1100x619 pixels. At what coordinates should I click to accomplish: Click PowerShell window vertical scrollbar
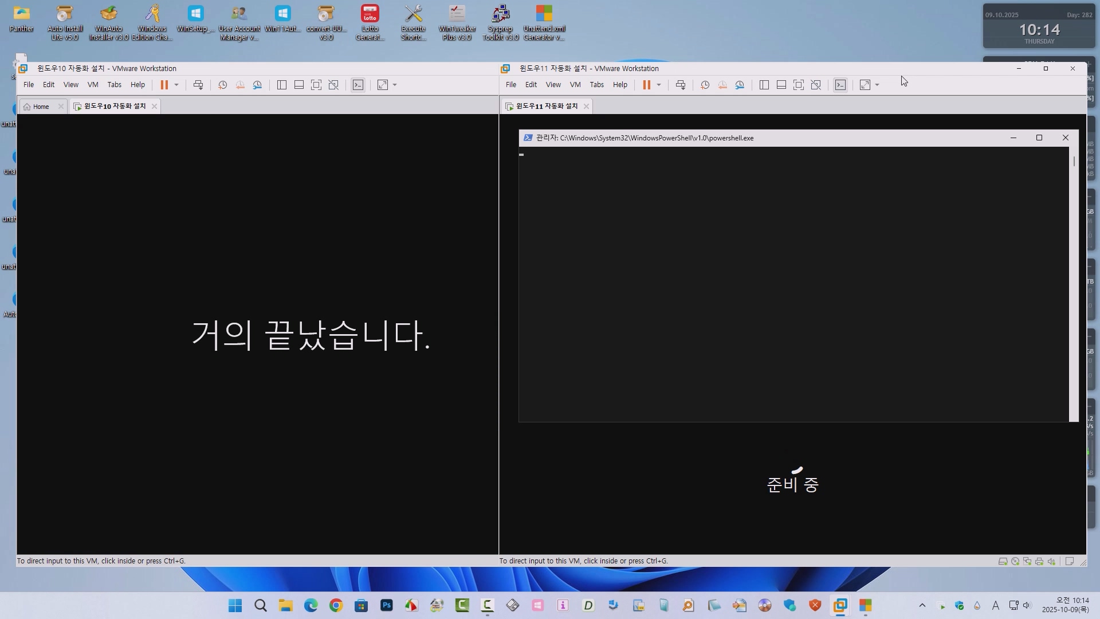click(x=1074, y=162)
